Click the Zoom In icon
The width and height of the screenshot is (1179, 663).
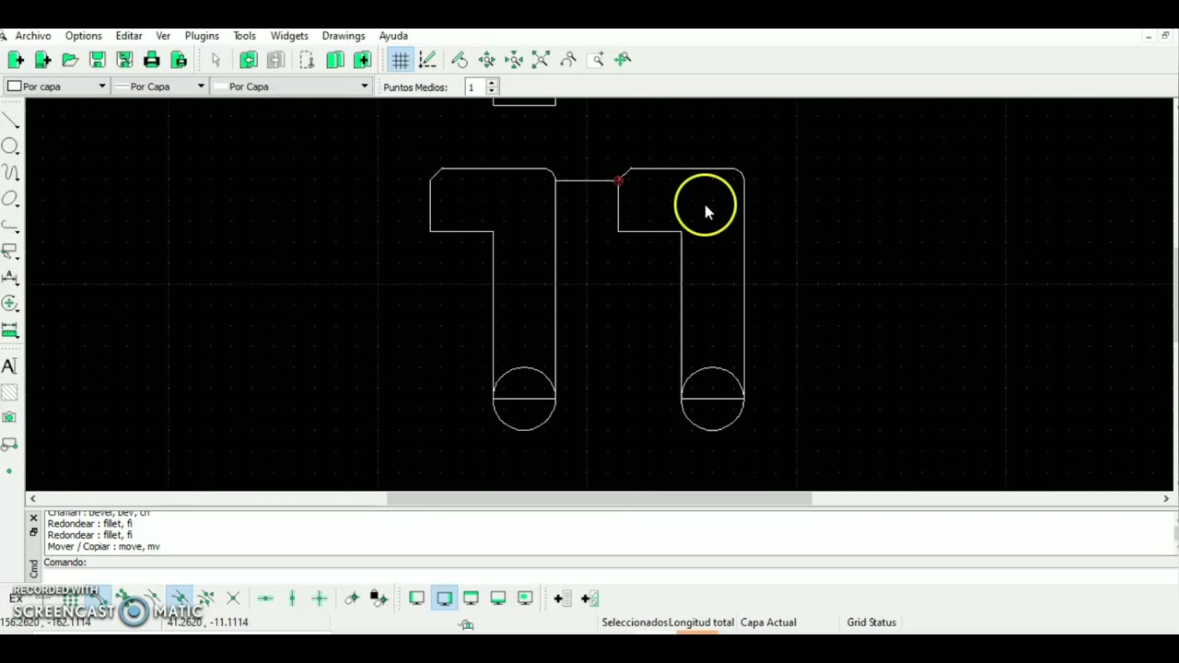486,60
